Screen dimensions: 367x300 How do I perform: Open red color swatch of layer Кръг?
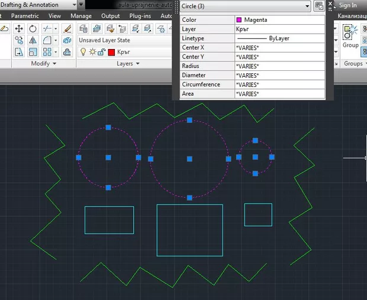pos(111,52)
